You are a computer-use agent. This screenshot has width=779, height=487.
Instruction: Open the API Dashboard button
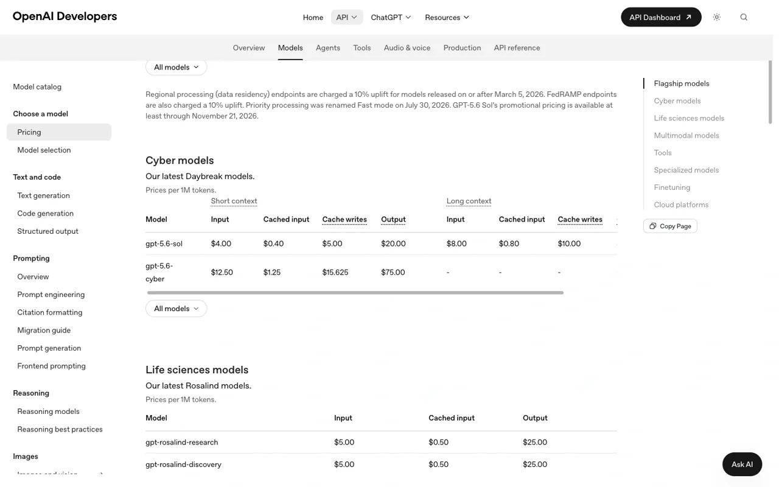click(x=661, y=17)
